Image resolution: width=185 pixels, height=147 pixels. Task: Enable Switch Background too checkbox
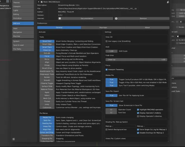point(107,129)
